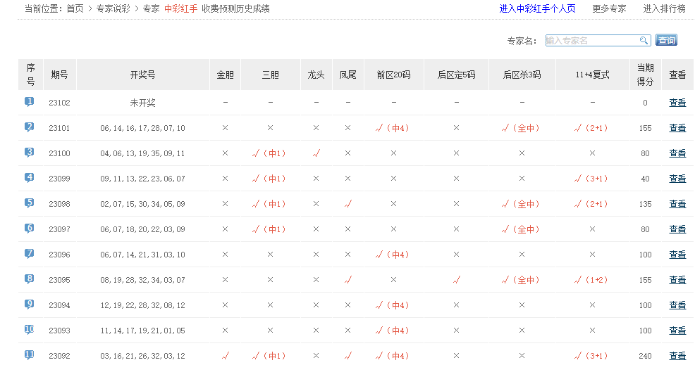Click rank badge number 2
Viewport: 695px width, 365px height.
(x=30, y=127)
